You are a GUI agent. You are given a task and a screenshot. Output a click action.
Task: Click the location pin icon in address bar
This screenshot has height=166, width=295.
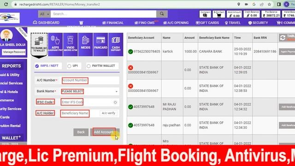tap(239, 4)
